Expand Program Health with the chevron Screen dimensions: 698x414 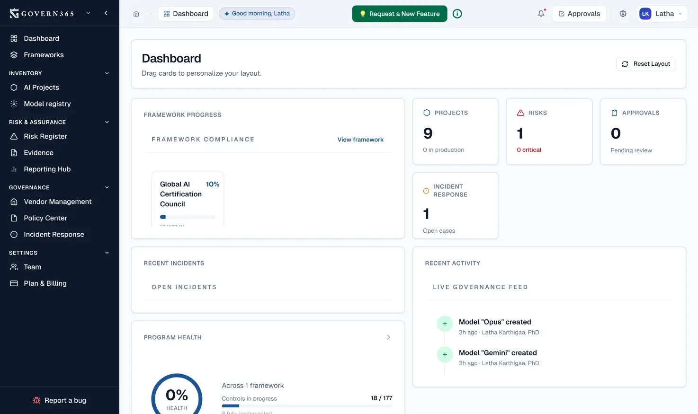pos(388,337)
